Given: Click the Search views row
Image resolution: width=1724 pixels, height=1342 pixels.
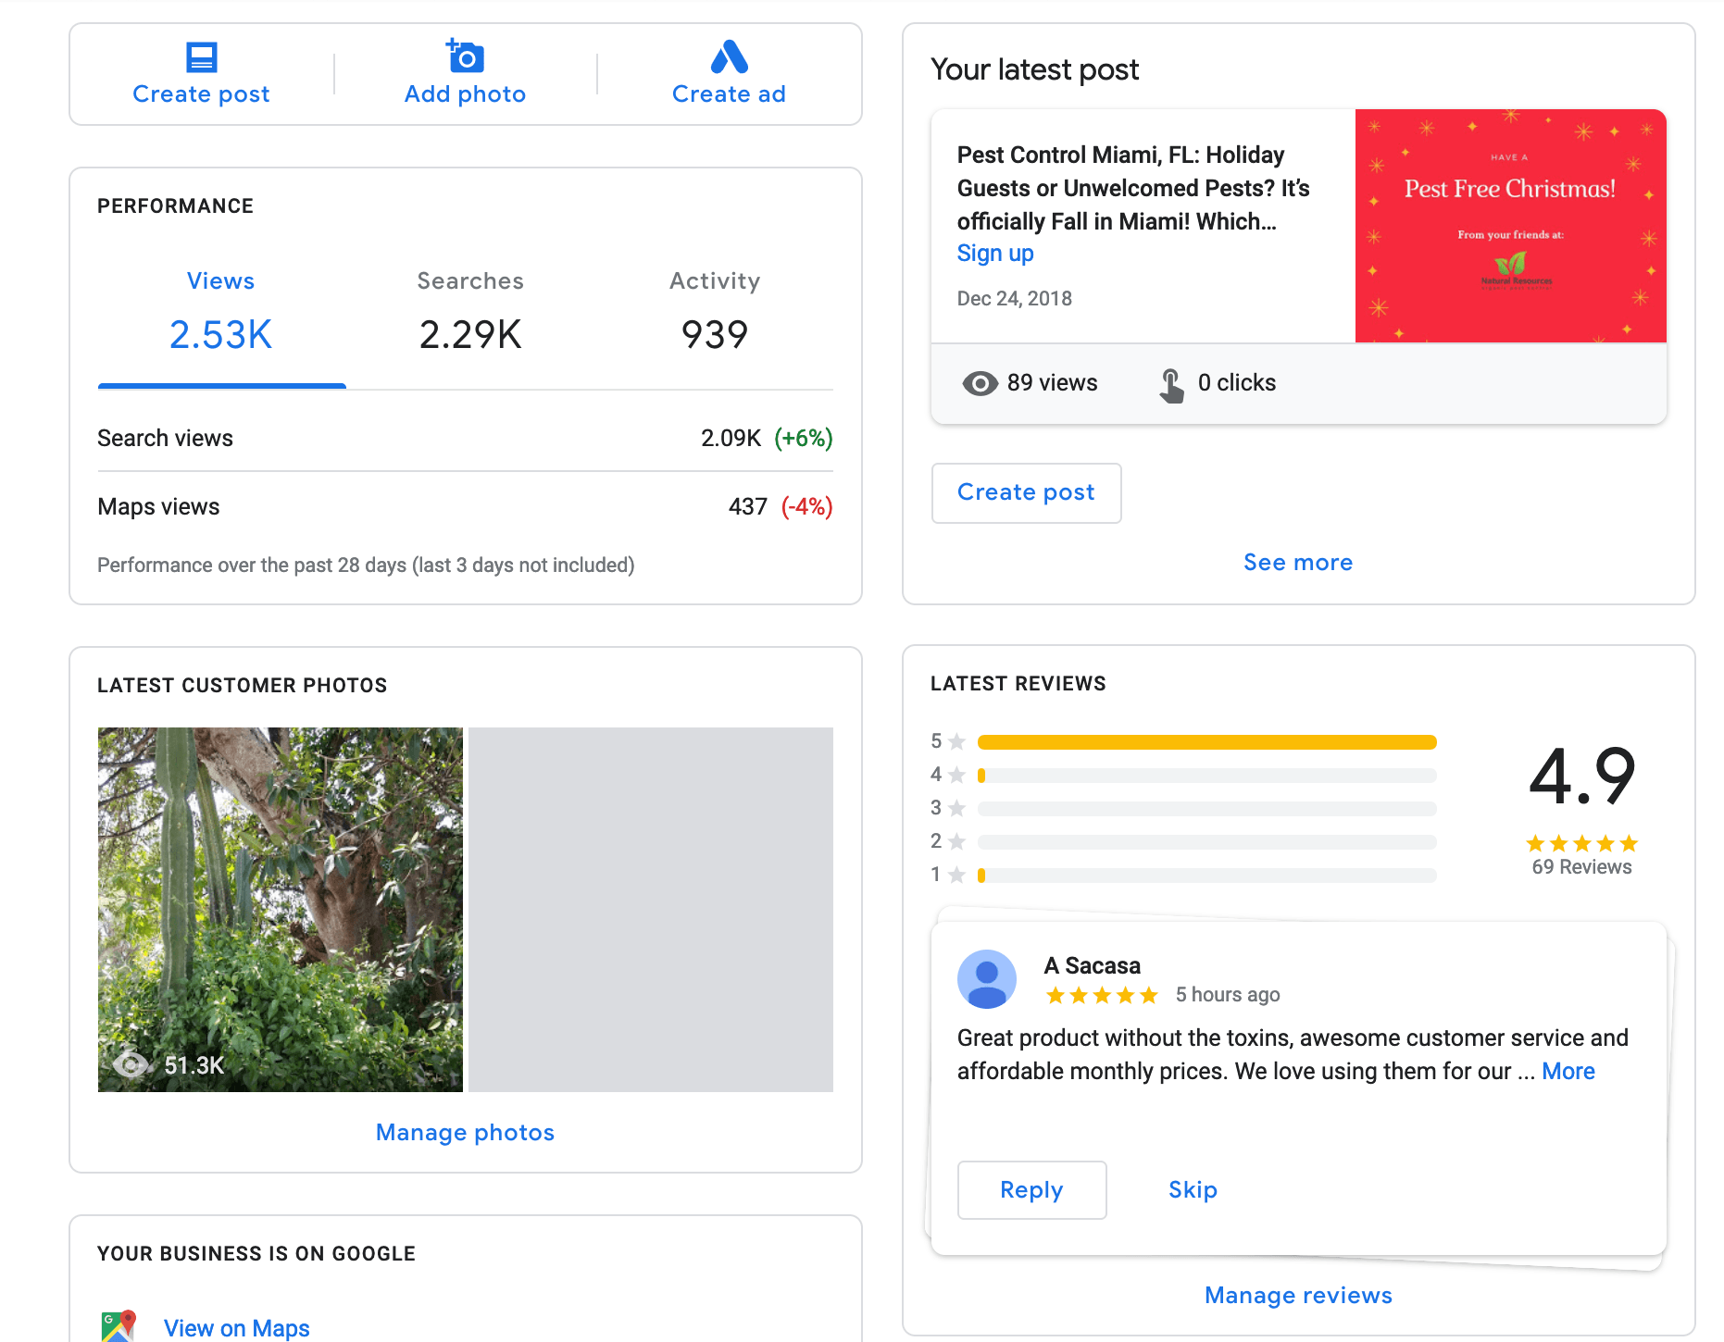Looking at the screenshot, I should (x=465, y=438).
